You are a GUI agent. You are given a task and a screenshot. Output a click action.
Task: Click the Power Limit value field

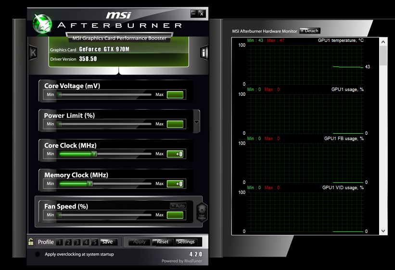(175, 124)
